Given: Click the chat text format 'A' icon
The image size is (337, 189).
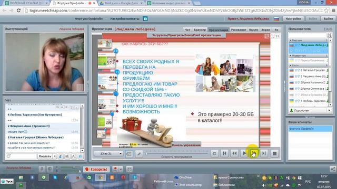Looking at the screenshot, I should coord(74,156).
